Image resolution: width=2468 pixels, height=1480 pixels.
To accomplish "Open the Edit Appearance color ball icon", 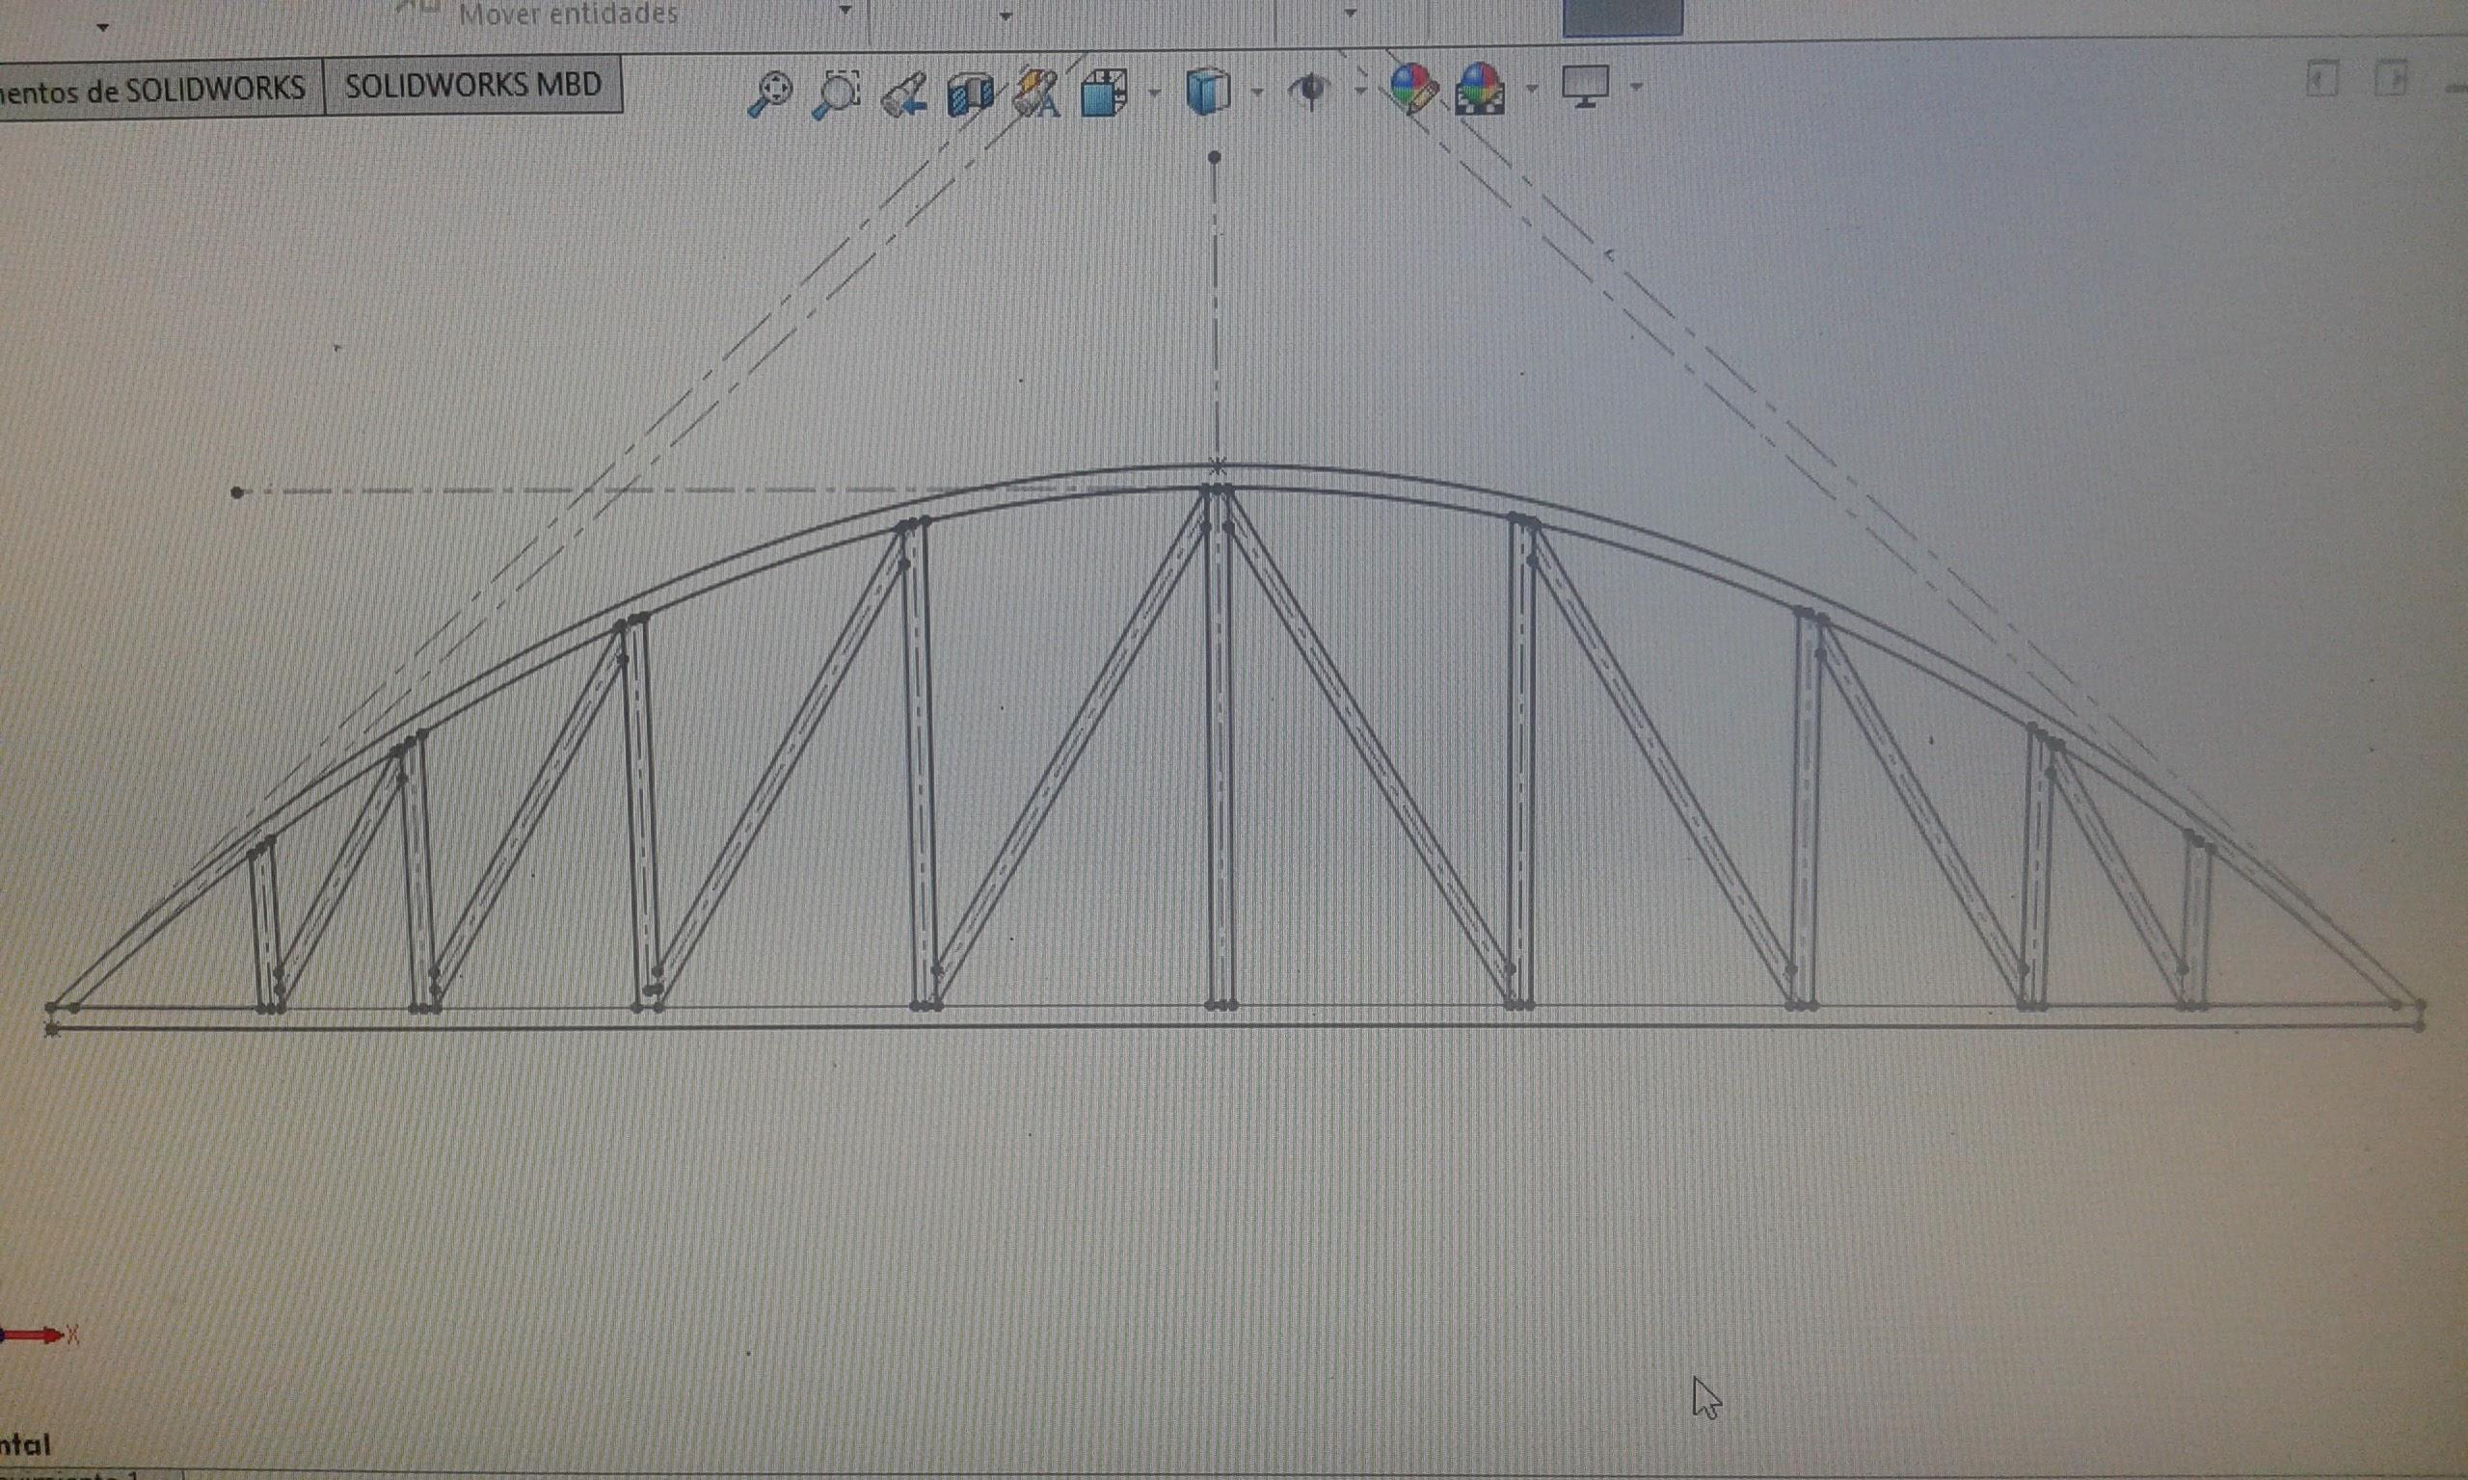I will (x=1412, y=89).
